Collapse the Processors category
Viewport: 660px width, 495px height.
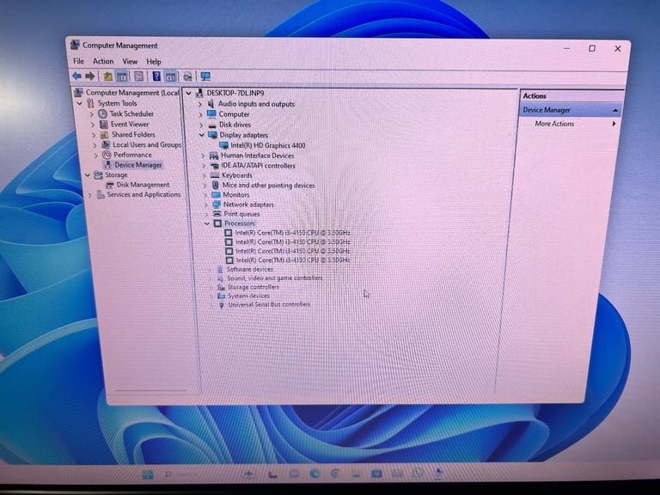pos(207,223)
